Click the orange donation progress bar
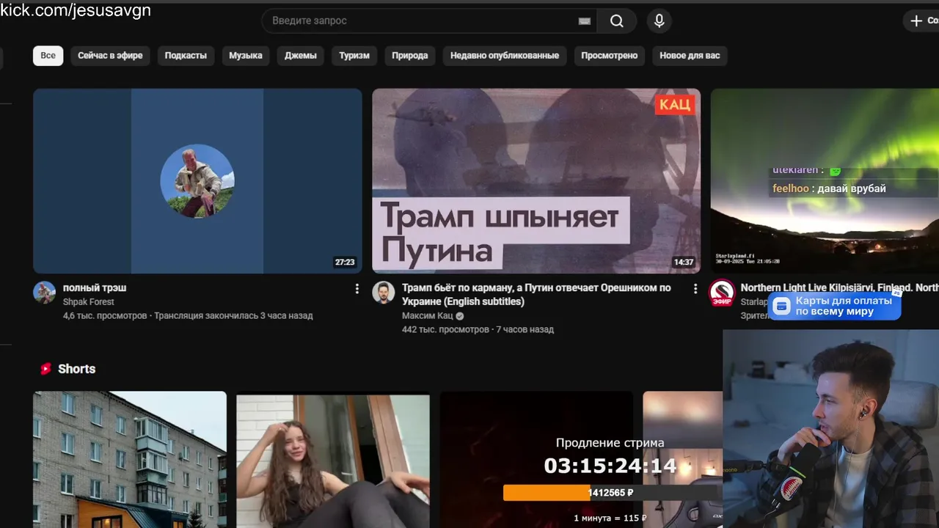 547,493
